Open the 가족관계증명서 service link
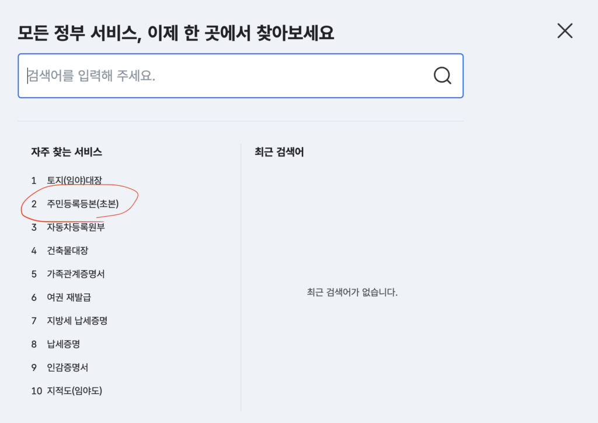The height and width of the screenshot is (423, 598). click(x=76, y=274)
